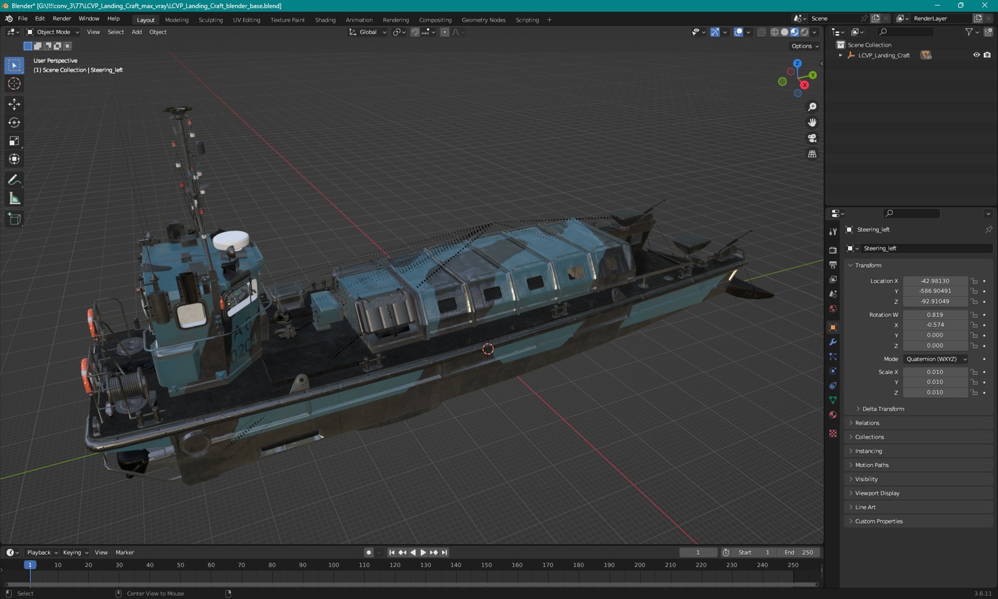
Task: Open the World properties tab
Action: 833,309
